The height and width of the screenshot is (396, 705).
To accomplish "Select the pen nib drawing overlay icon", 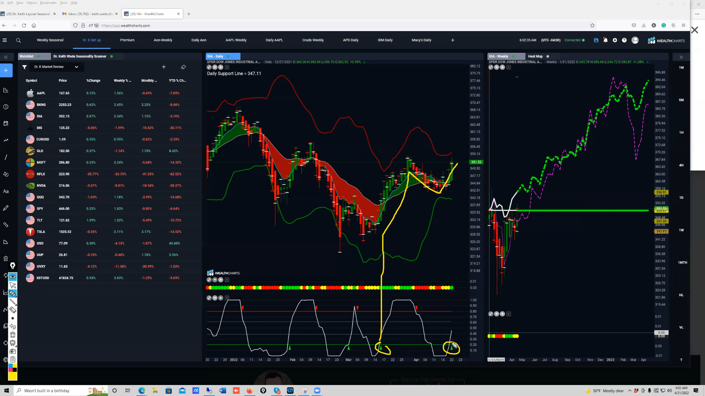I will tap(12, 266).
